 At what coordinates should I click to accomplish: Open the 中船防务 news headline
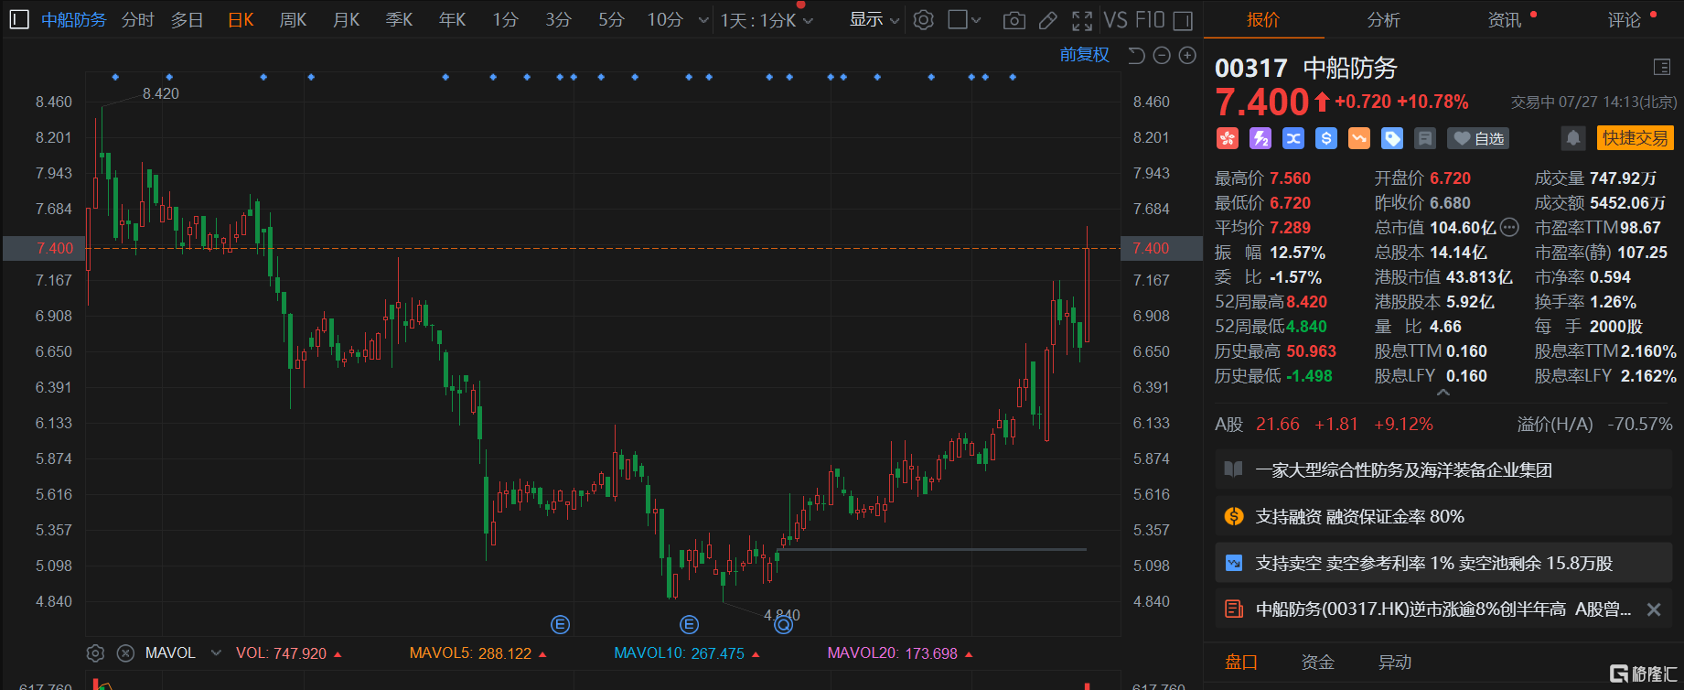pyautogui.click(x=1443, y=609)
